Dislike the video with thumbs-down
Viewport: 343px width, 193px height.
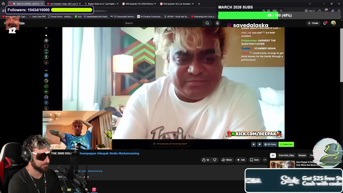click(215, 160)
